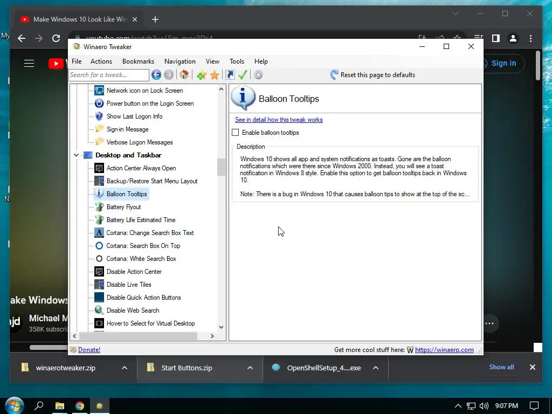Click the Action Center Always Open icon
Screen dimensions: 552x414
(99, 168)
